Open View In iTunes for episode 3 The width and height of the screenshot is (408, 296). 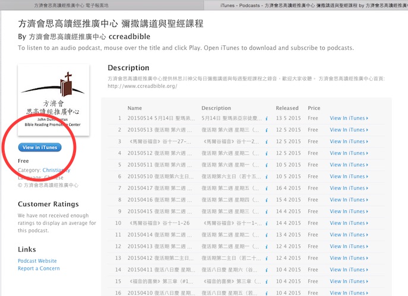pos(349,141)
